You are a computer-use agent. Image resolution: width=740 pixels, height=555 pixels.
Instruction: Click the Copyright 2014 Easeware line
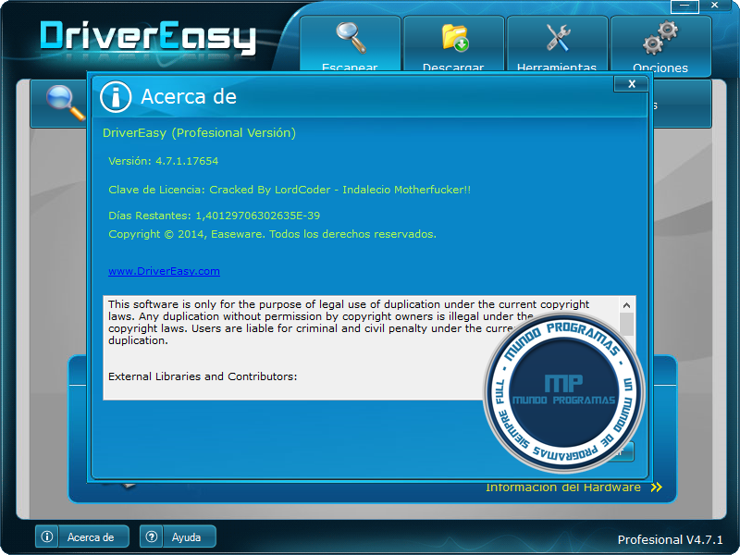pyautogui.click(x=272, y=234)
